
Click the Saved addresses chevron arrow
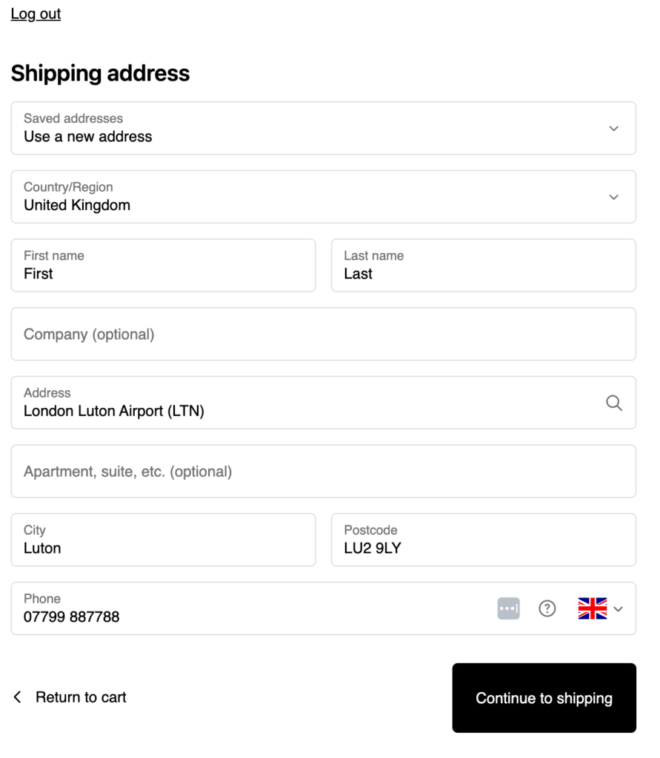[613, 129]
